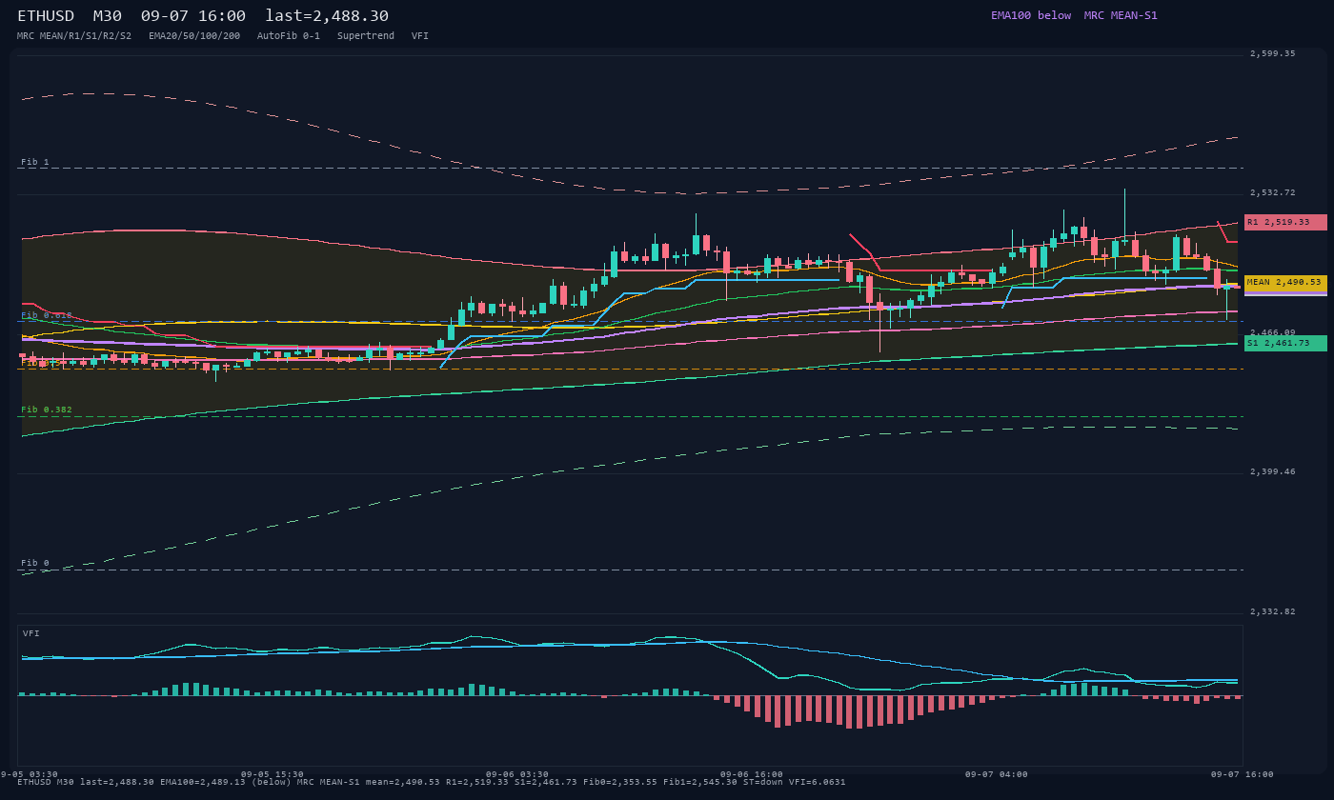Select the EMA20/50/100/200 indicator legend
The image size is (1334, 800).
(194, 36)
